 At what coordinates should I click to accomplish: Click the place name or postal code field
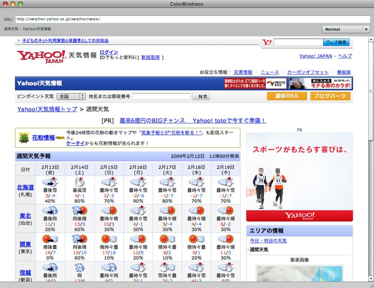coord(161,96)
